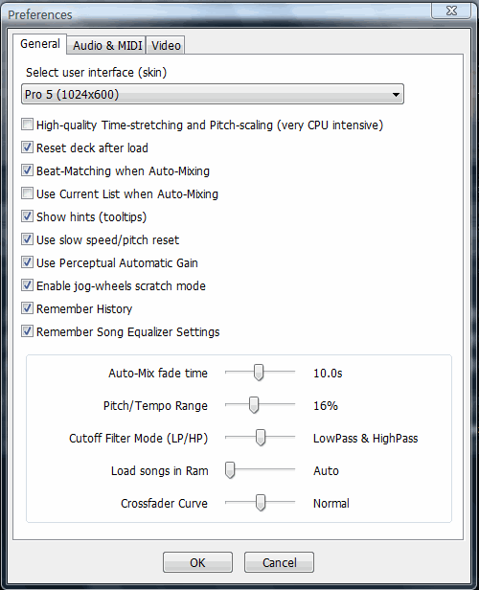Toggle Remember Song Equalizer Settings
Screen dimensions: 479x590
click(27, 331)
